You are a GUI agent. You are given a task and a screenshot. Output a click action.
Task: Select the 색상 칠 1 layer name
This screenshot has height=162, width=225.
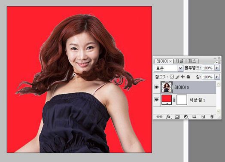pyautogui.click(x=198, y=100)
